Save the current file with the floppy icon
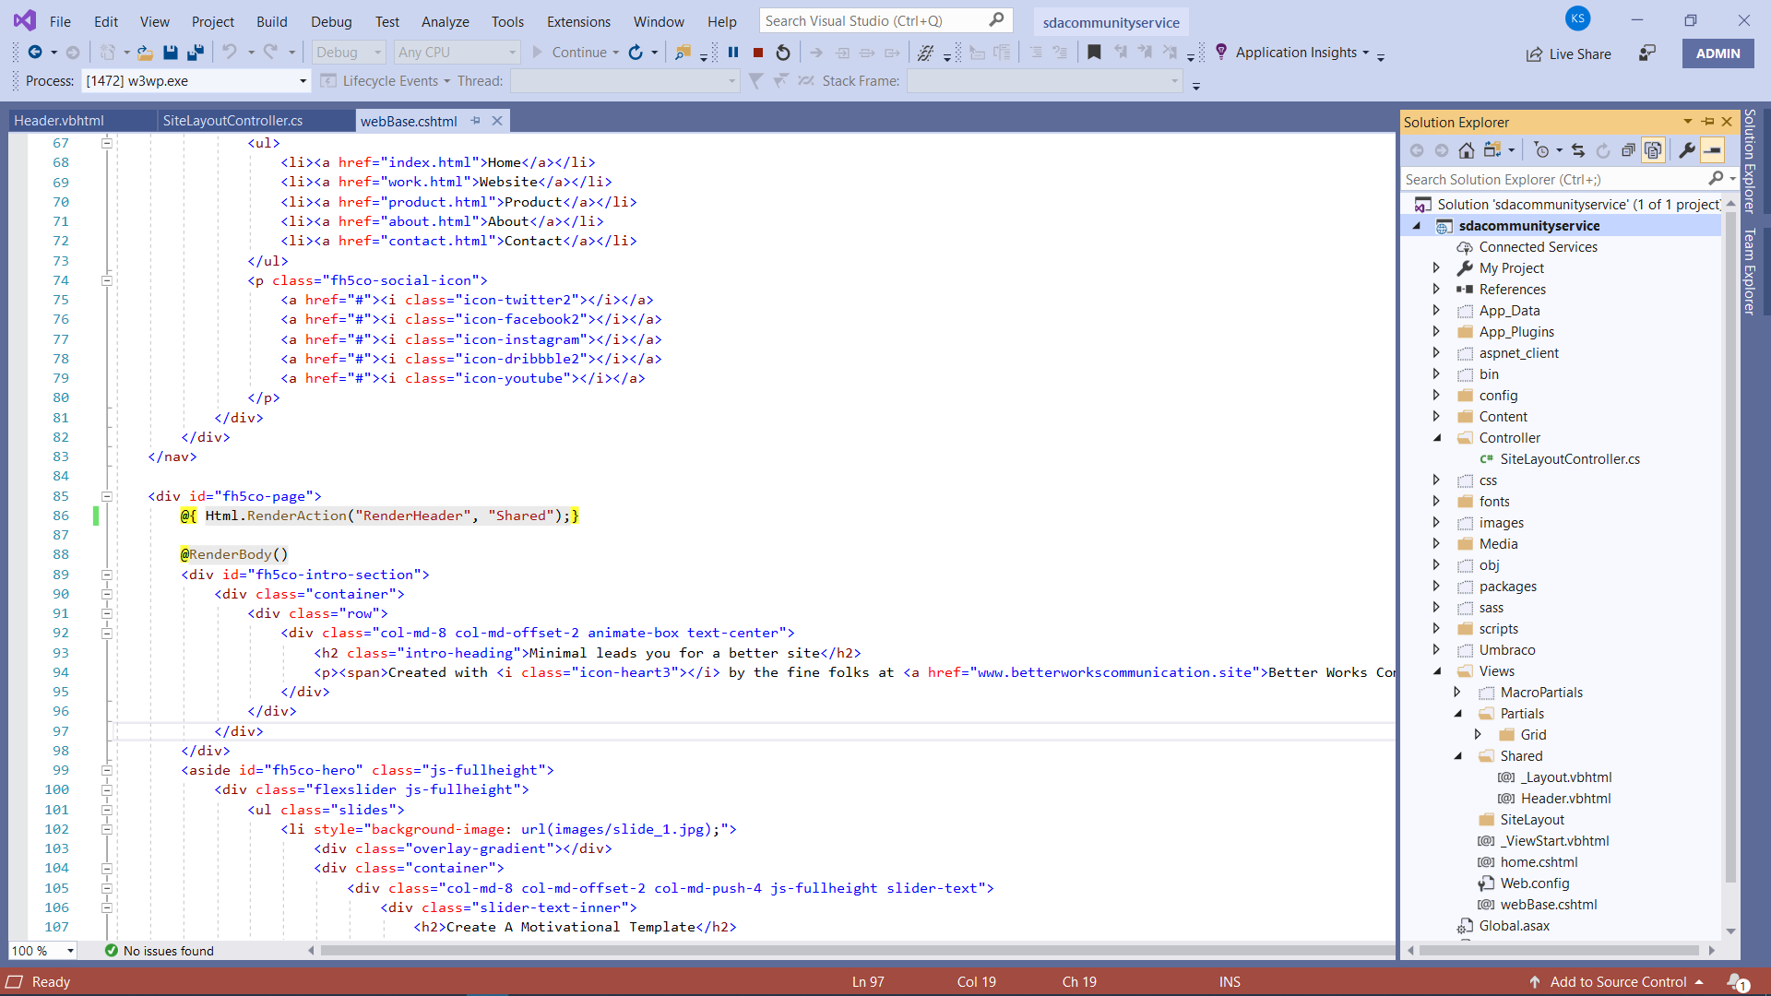 pyautogui.click(x=170, y=53)
